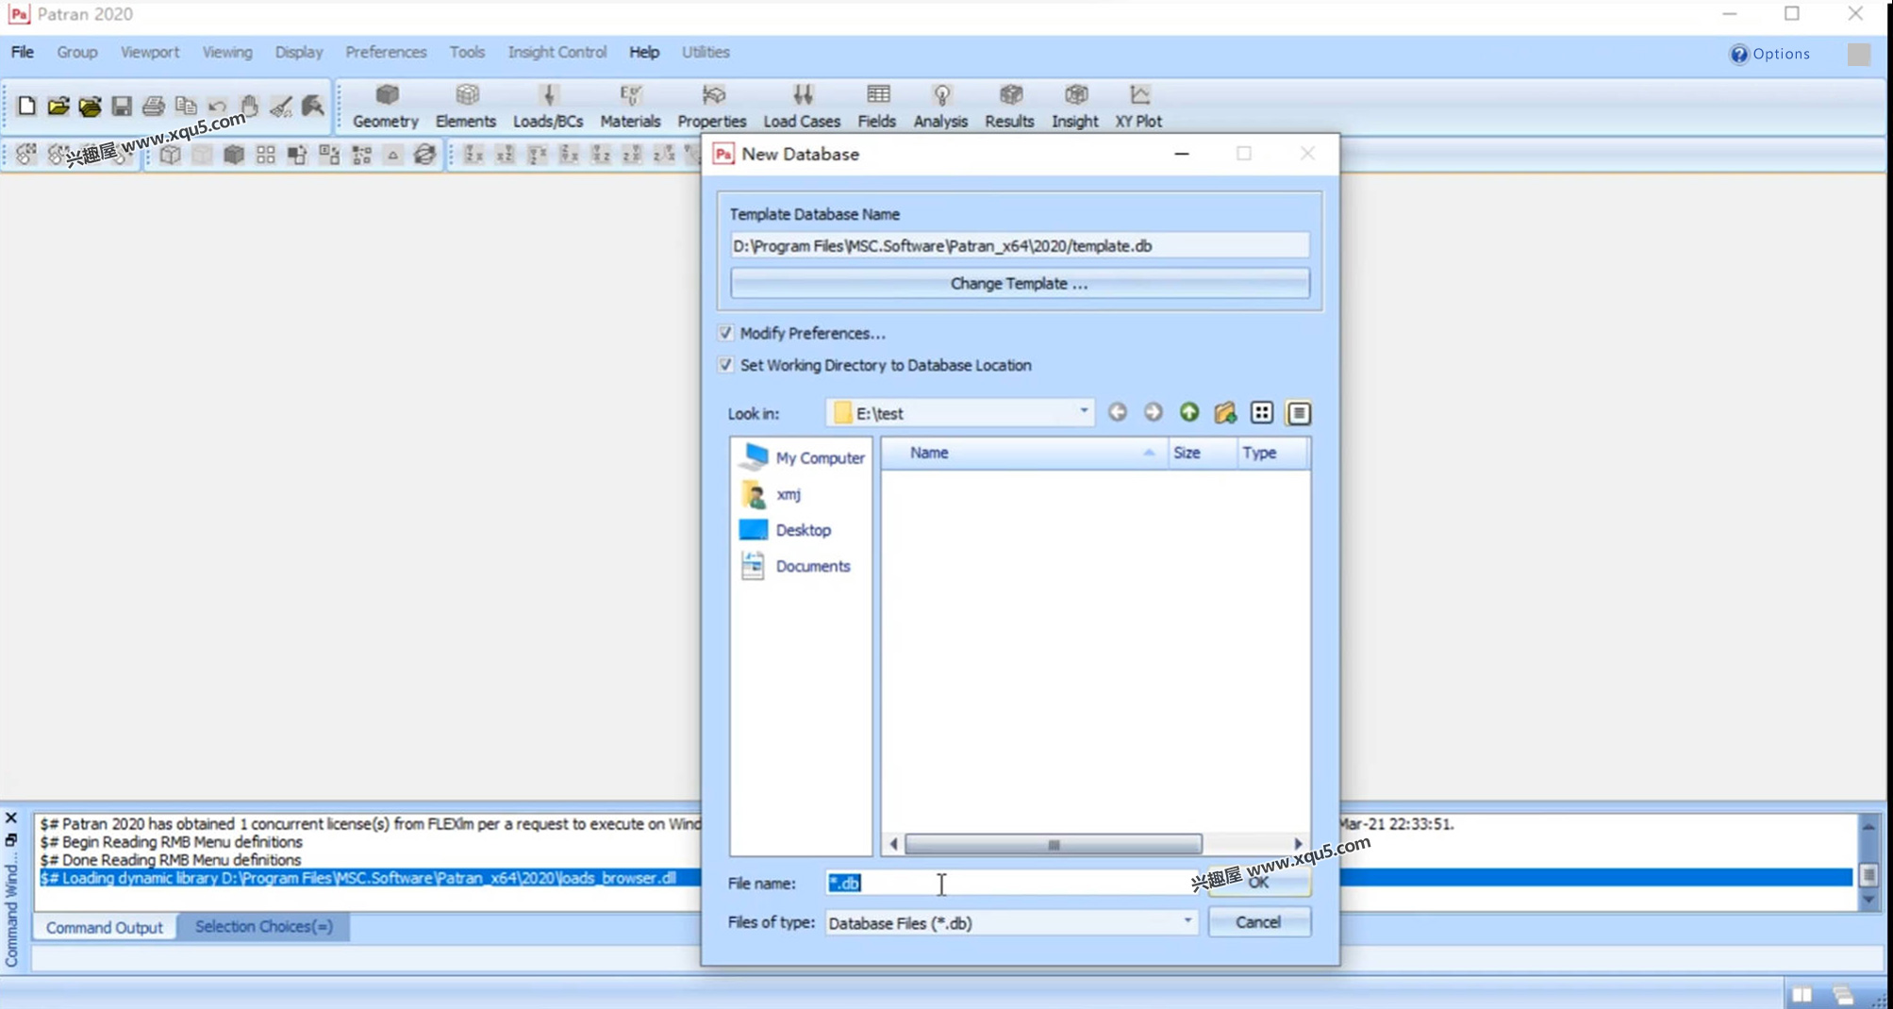Toggle Set Working Directory to Database Location
1893x1009 pixels.
click(725, 365)
